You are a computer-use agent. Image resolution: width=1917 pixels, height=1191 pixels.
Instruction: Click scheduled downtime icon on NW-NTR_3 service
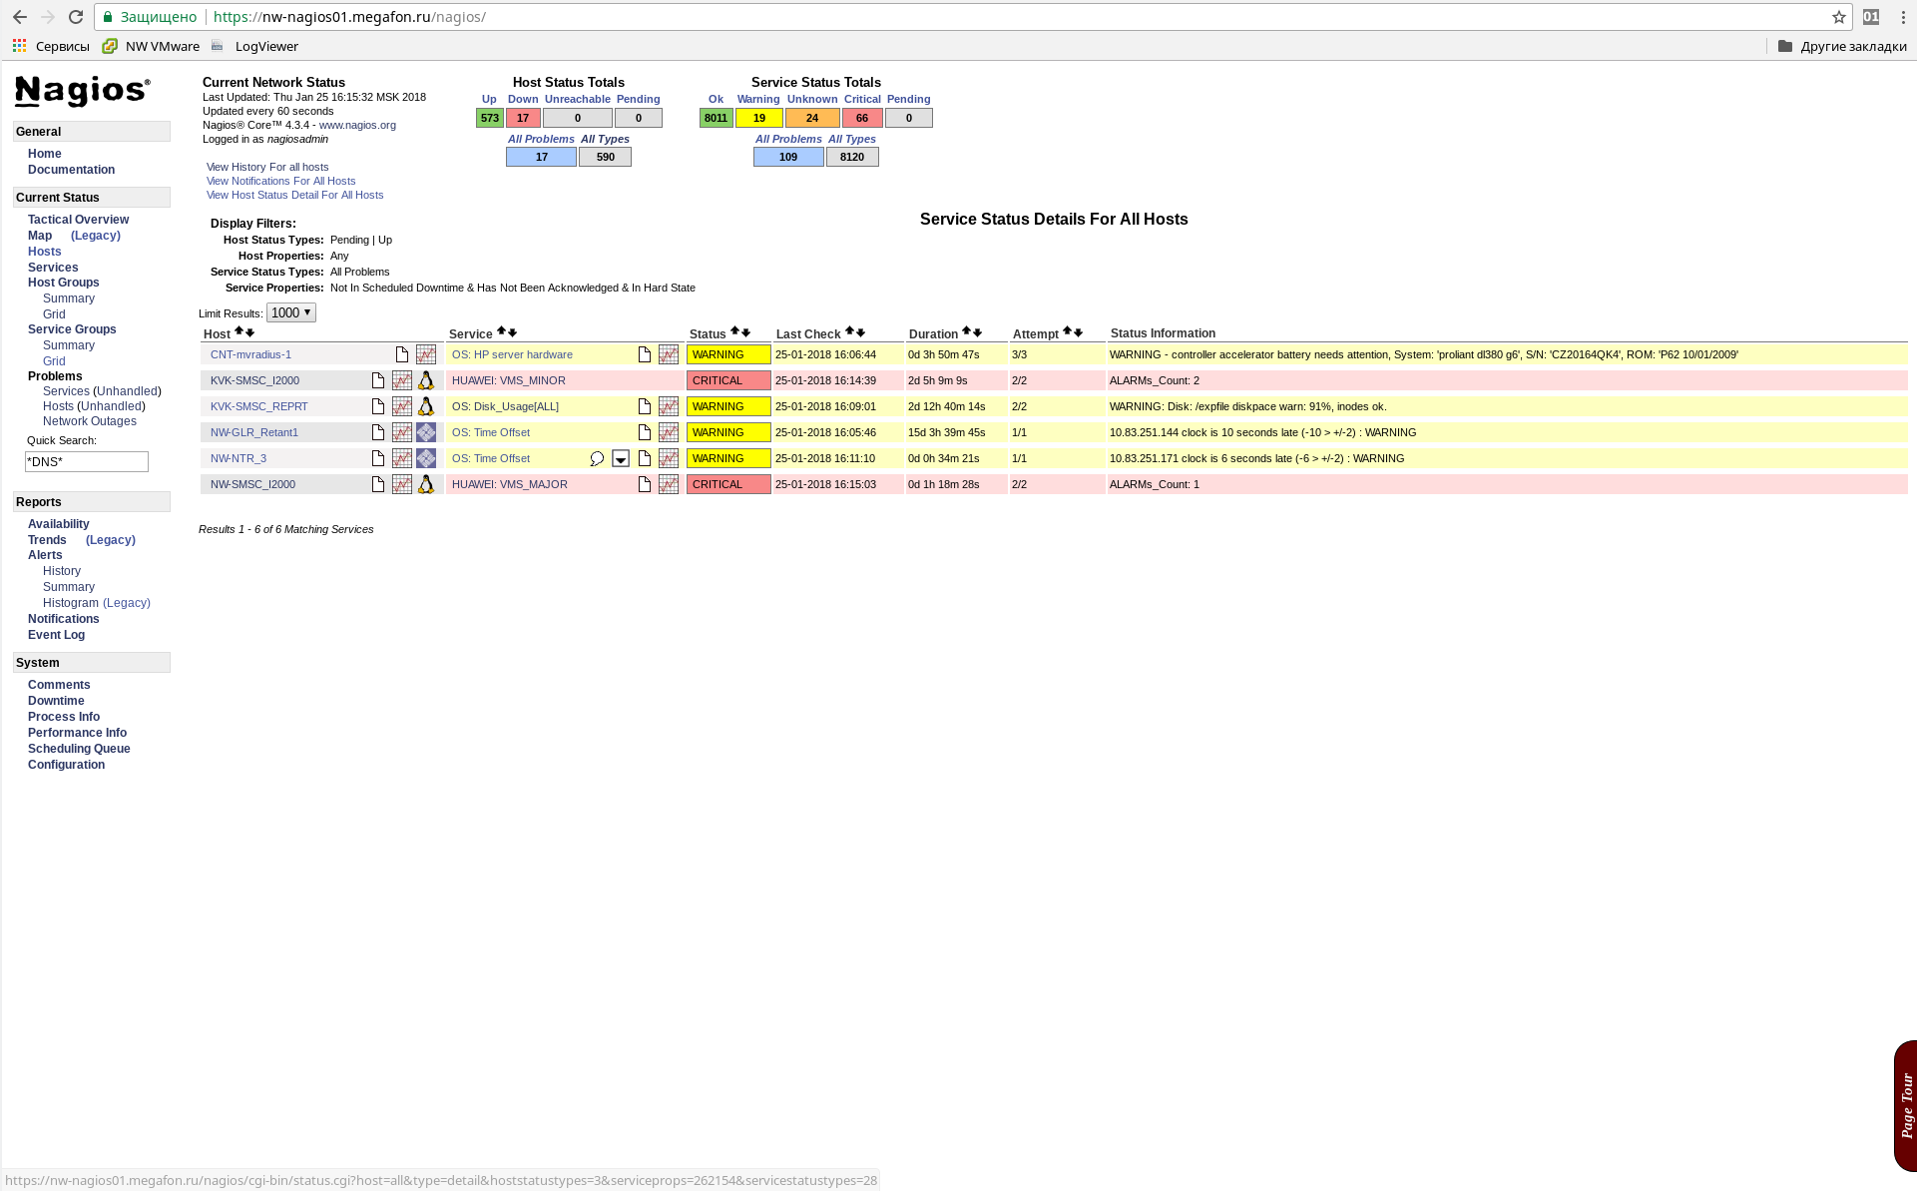621,458
